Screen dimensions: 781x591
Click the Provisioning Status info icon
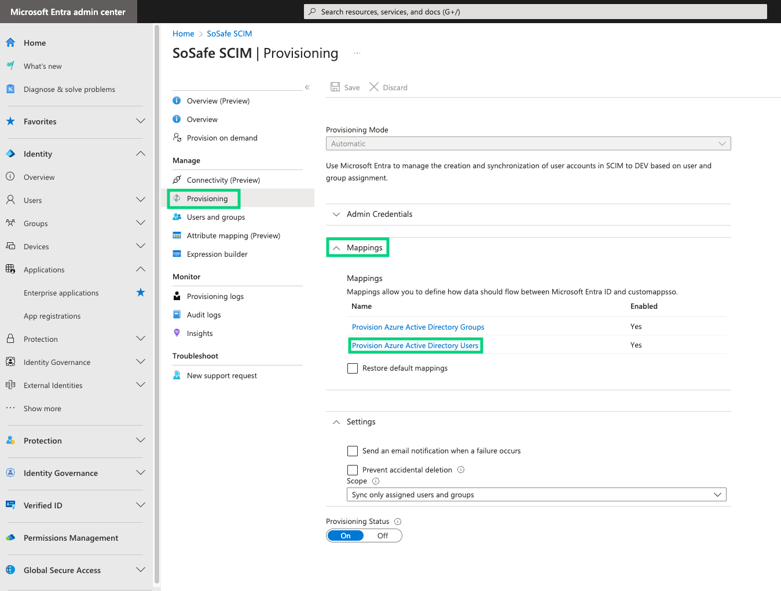click(398, 522)
